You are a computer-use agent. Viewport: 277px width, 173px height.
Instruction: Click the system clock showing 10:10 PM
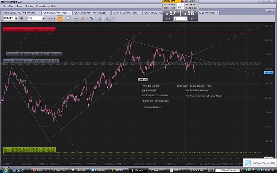pos(269,170)
